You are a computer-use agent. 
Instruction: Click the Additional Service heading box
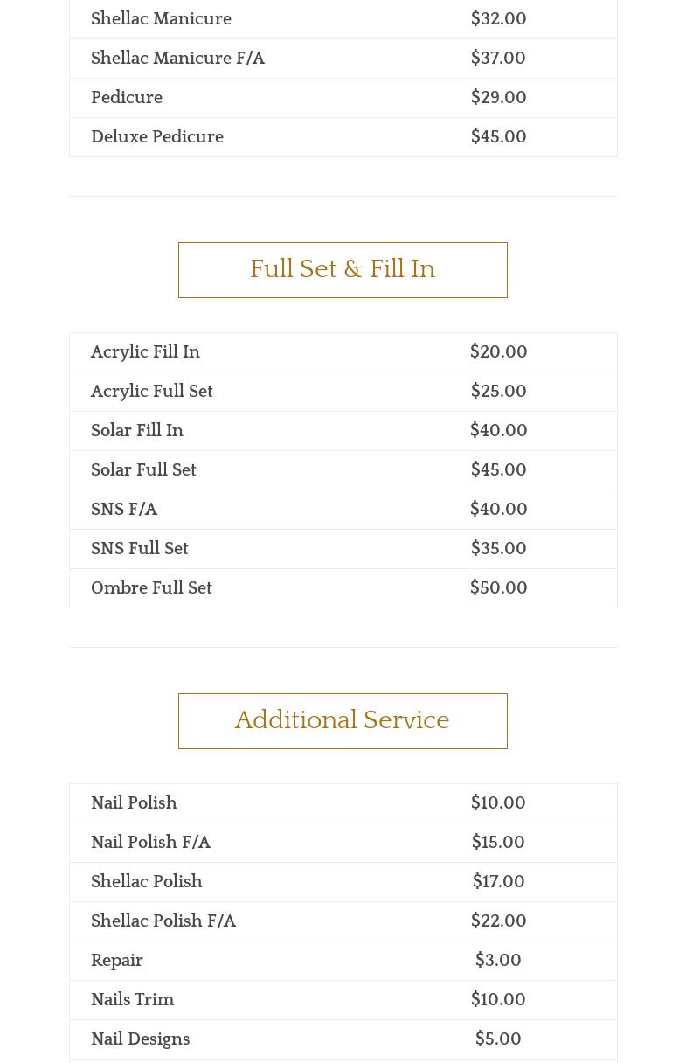343,720
